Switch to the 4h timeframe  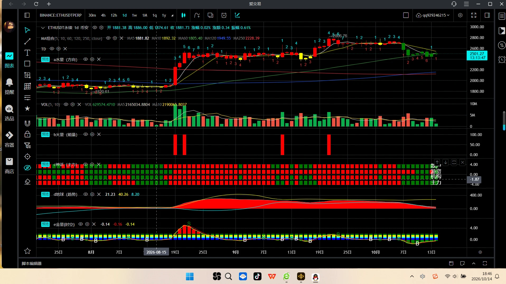103,15
